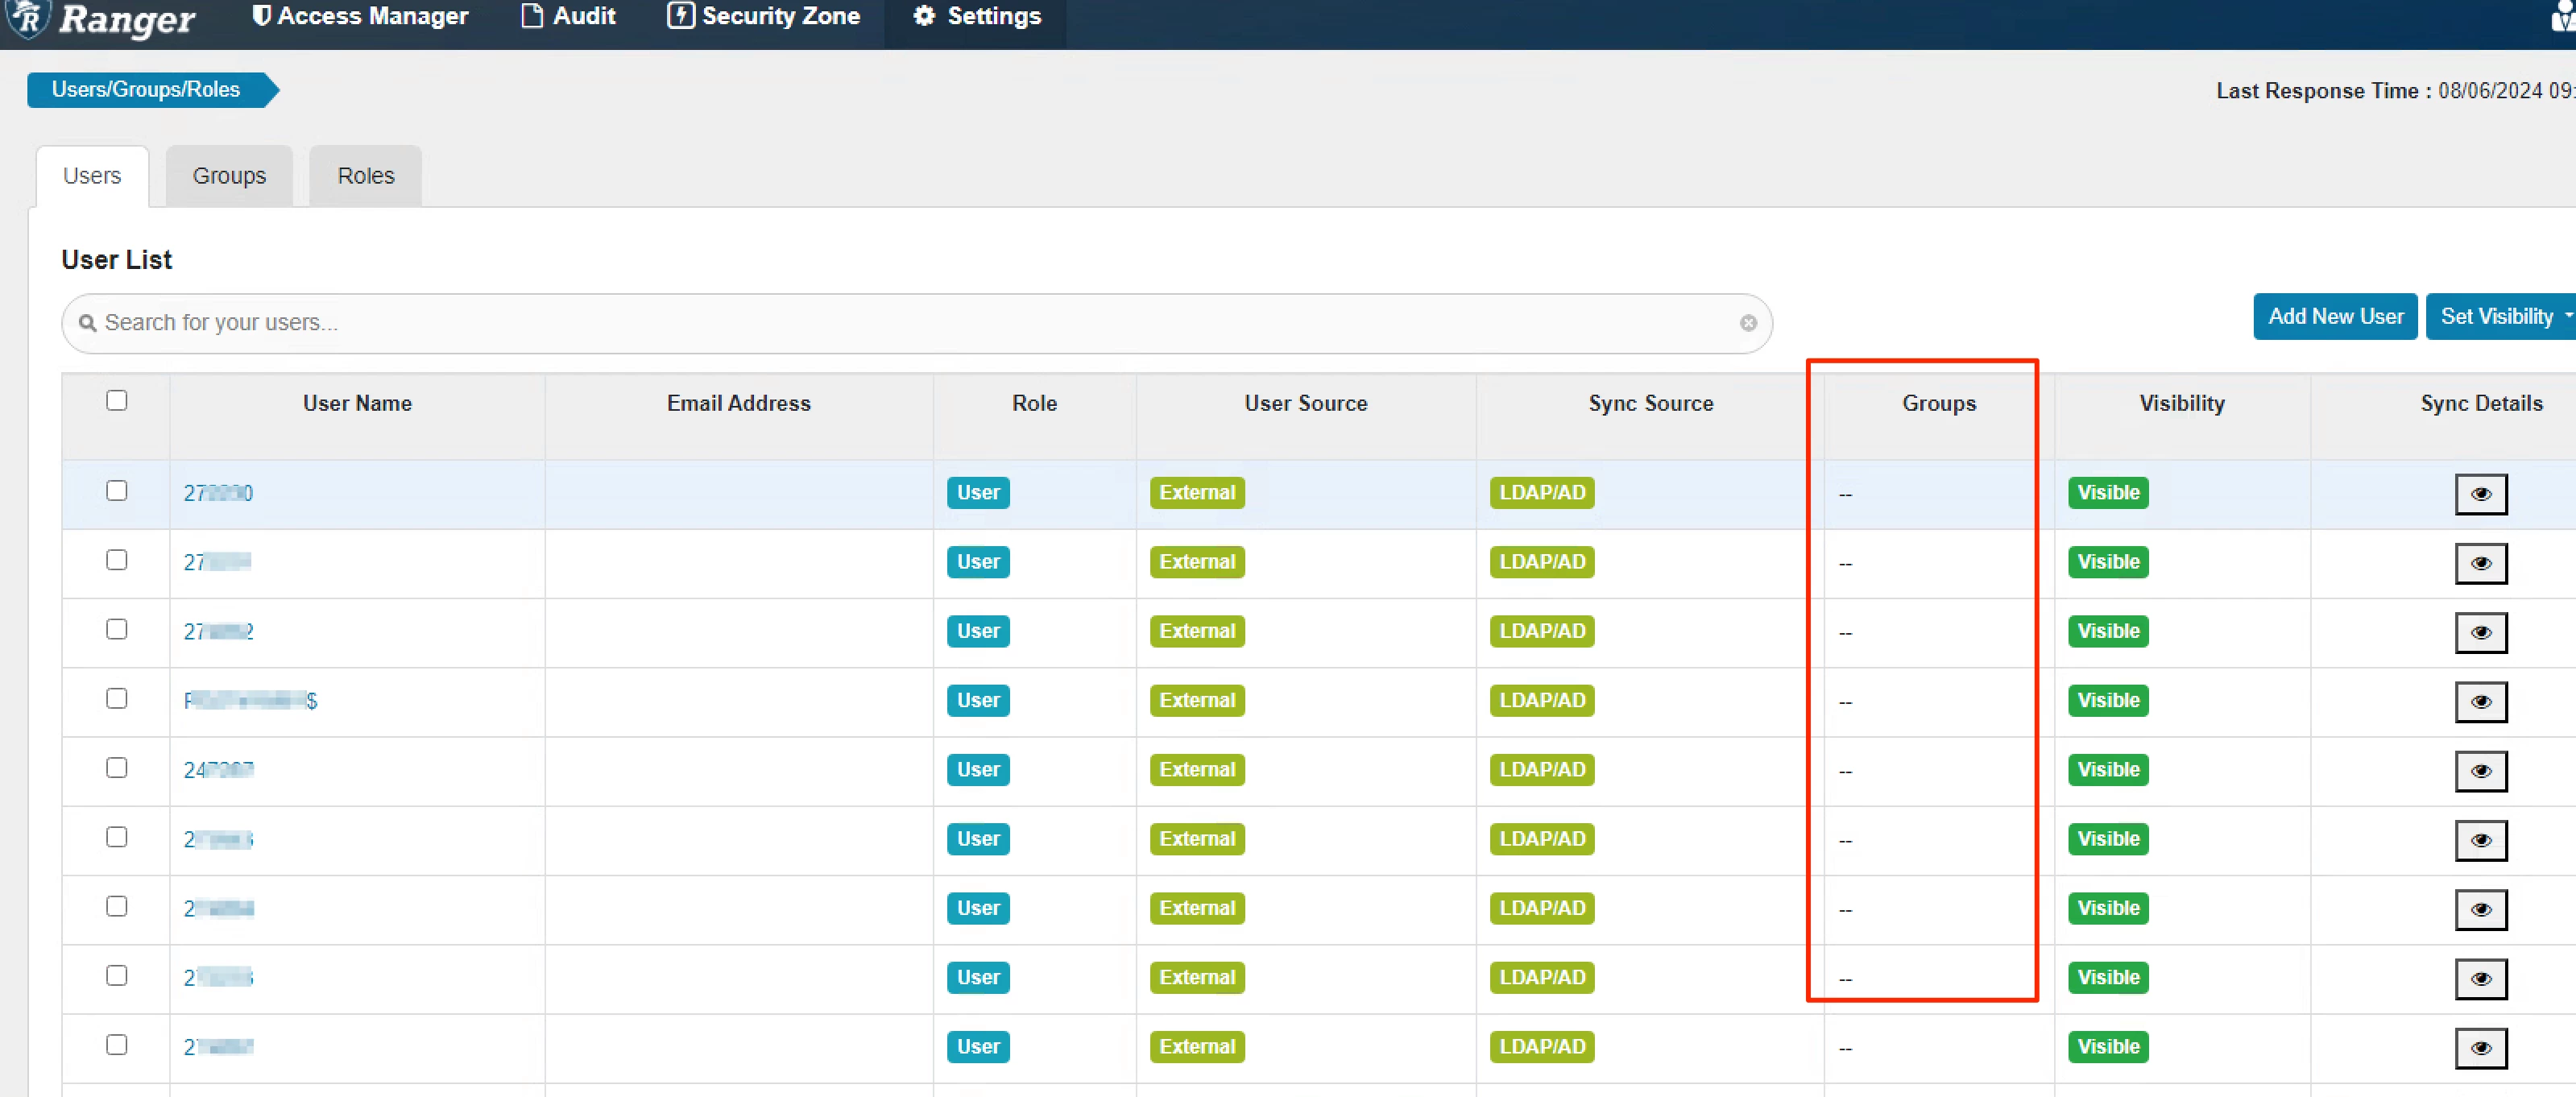The width and height of the screenshot is (2576, 1097).
Task: Open the user link in the highlighted row
Action: tap(218, 493)
